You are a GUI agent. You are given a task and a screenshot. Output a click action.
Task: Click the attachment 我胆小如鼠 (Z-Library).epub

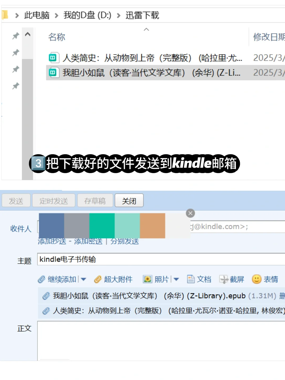[149, 296]
